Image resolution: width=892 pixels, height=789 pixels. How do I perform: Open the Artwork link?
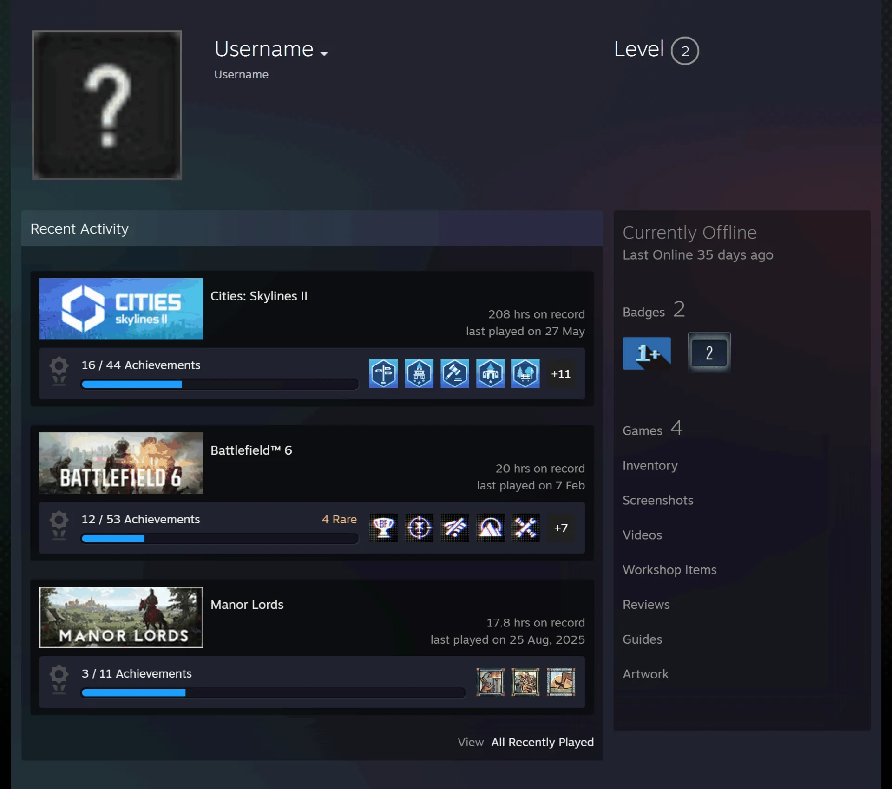coord(645,674)
